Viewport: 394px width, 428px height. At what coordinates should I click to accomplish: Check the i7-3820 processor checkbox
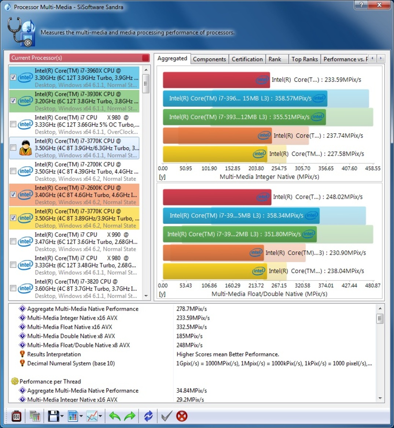click(13, 288)
